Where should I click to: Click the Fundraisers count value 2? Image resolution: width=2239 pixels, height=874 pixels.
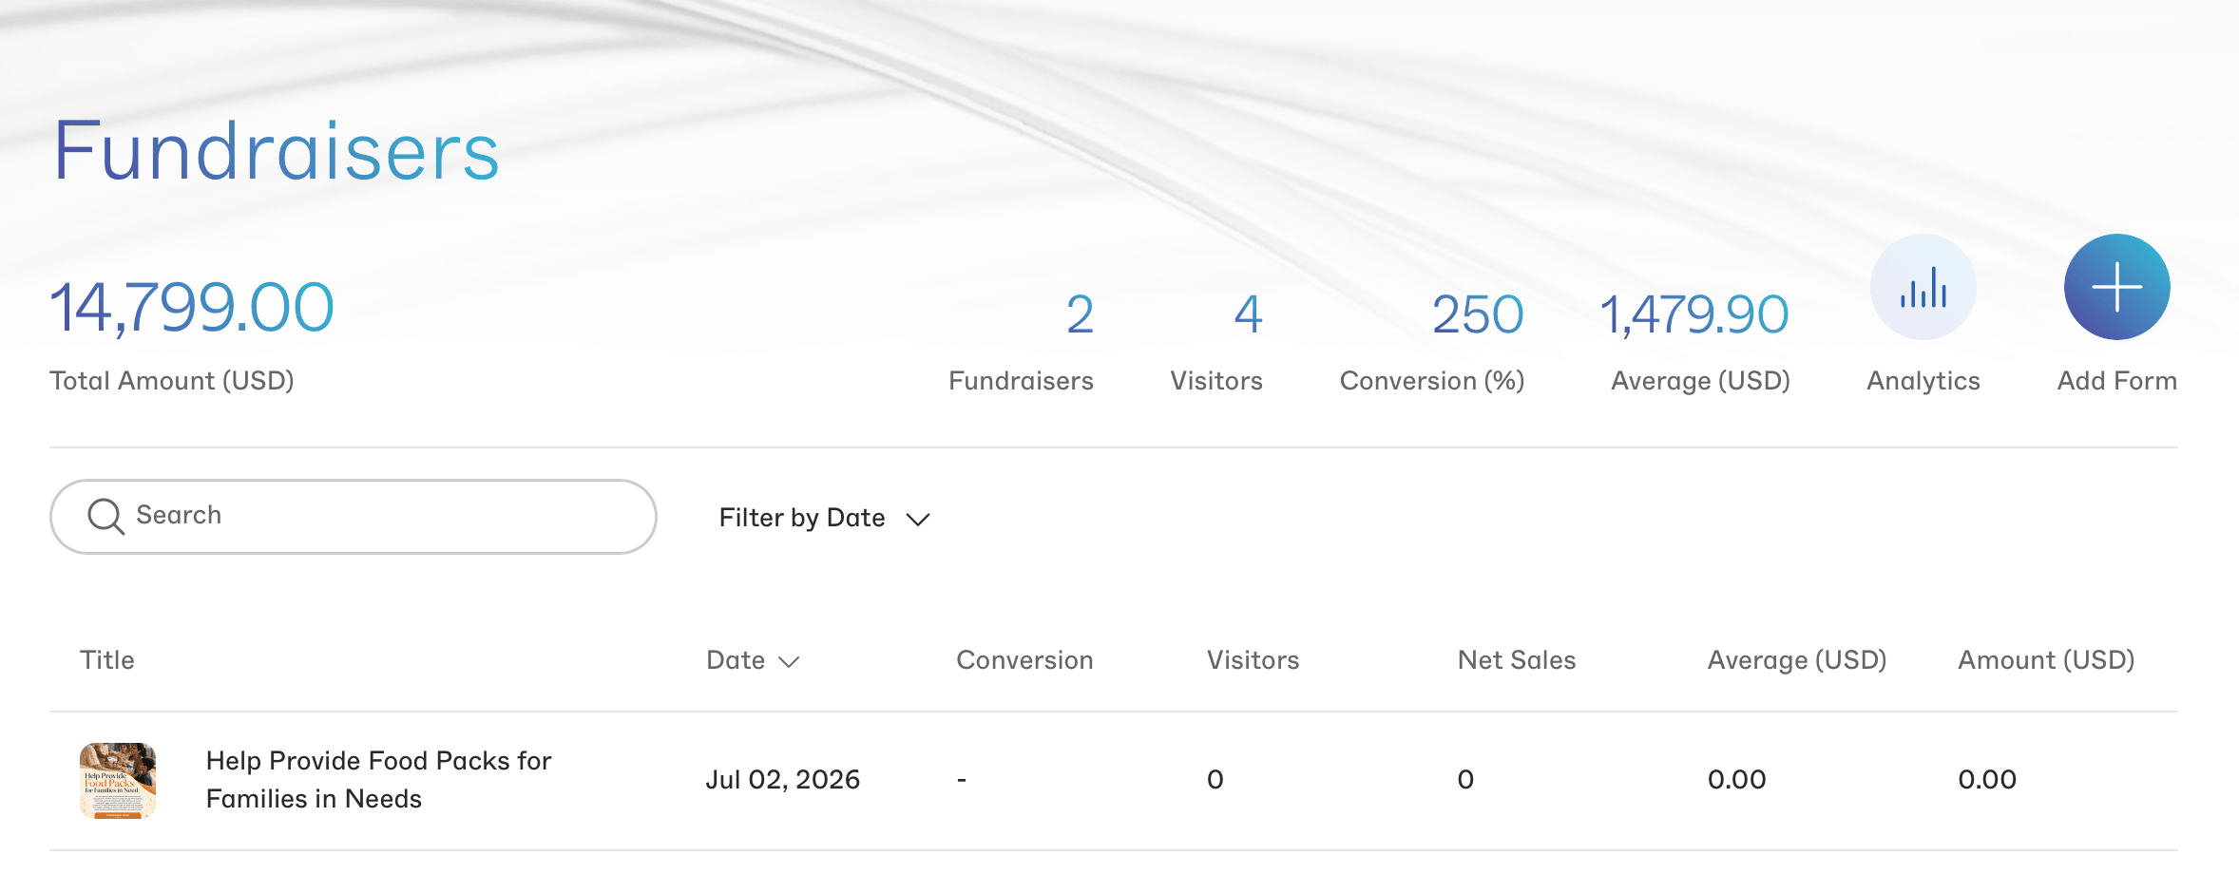click(1080, 314)
